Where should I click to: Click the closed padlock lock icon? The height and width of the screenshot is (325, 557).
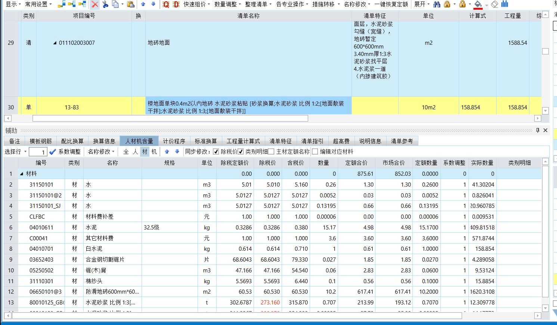pos(447,4)
